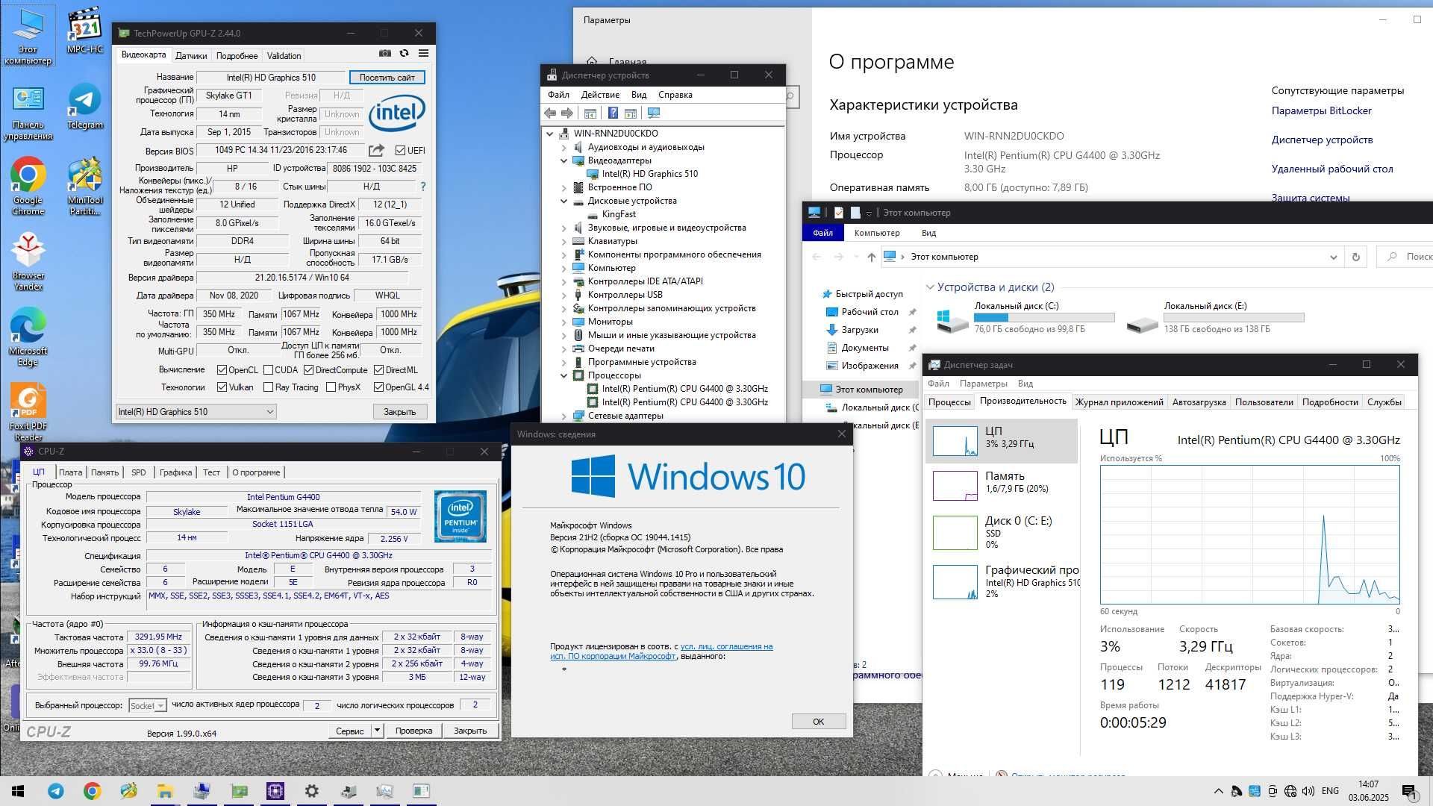Image resolution: width=1433 pixels, height=806 pixels.
Task: Expand the Мониторы node in Device Manager
Action: pos(564,322)
